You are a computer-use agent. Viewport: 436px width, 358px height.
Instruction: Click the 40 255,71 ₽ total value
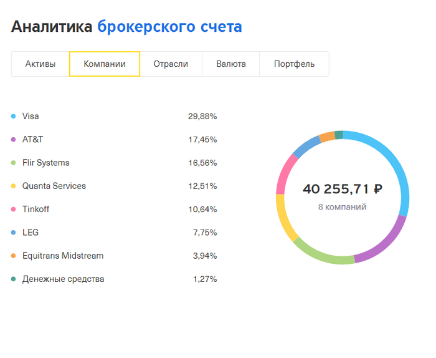tap(343, 189)
